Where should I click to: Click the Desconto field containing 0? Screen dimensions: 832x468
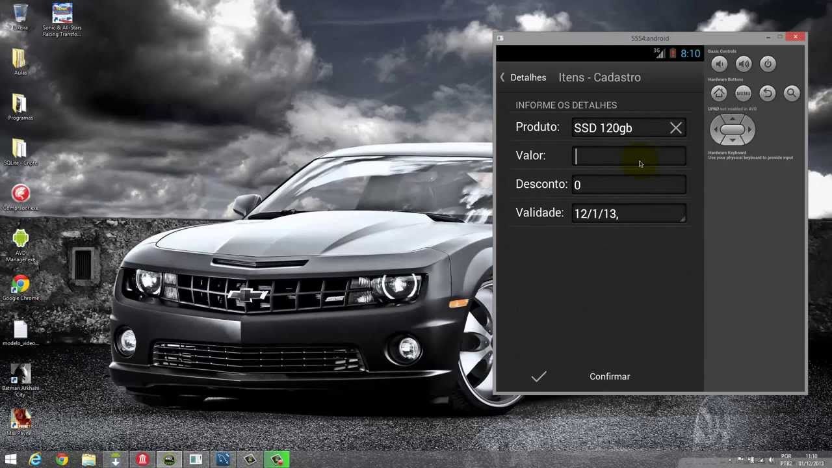click(629, 185)
